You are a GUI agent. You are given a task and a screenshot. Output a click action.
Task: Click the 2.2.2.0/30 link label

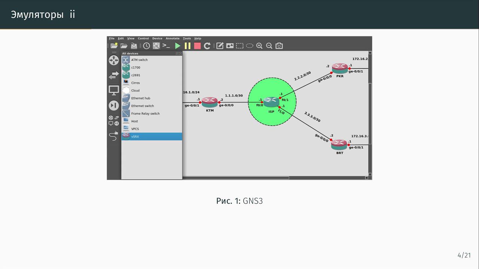302,76
